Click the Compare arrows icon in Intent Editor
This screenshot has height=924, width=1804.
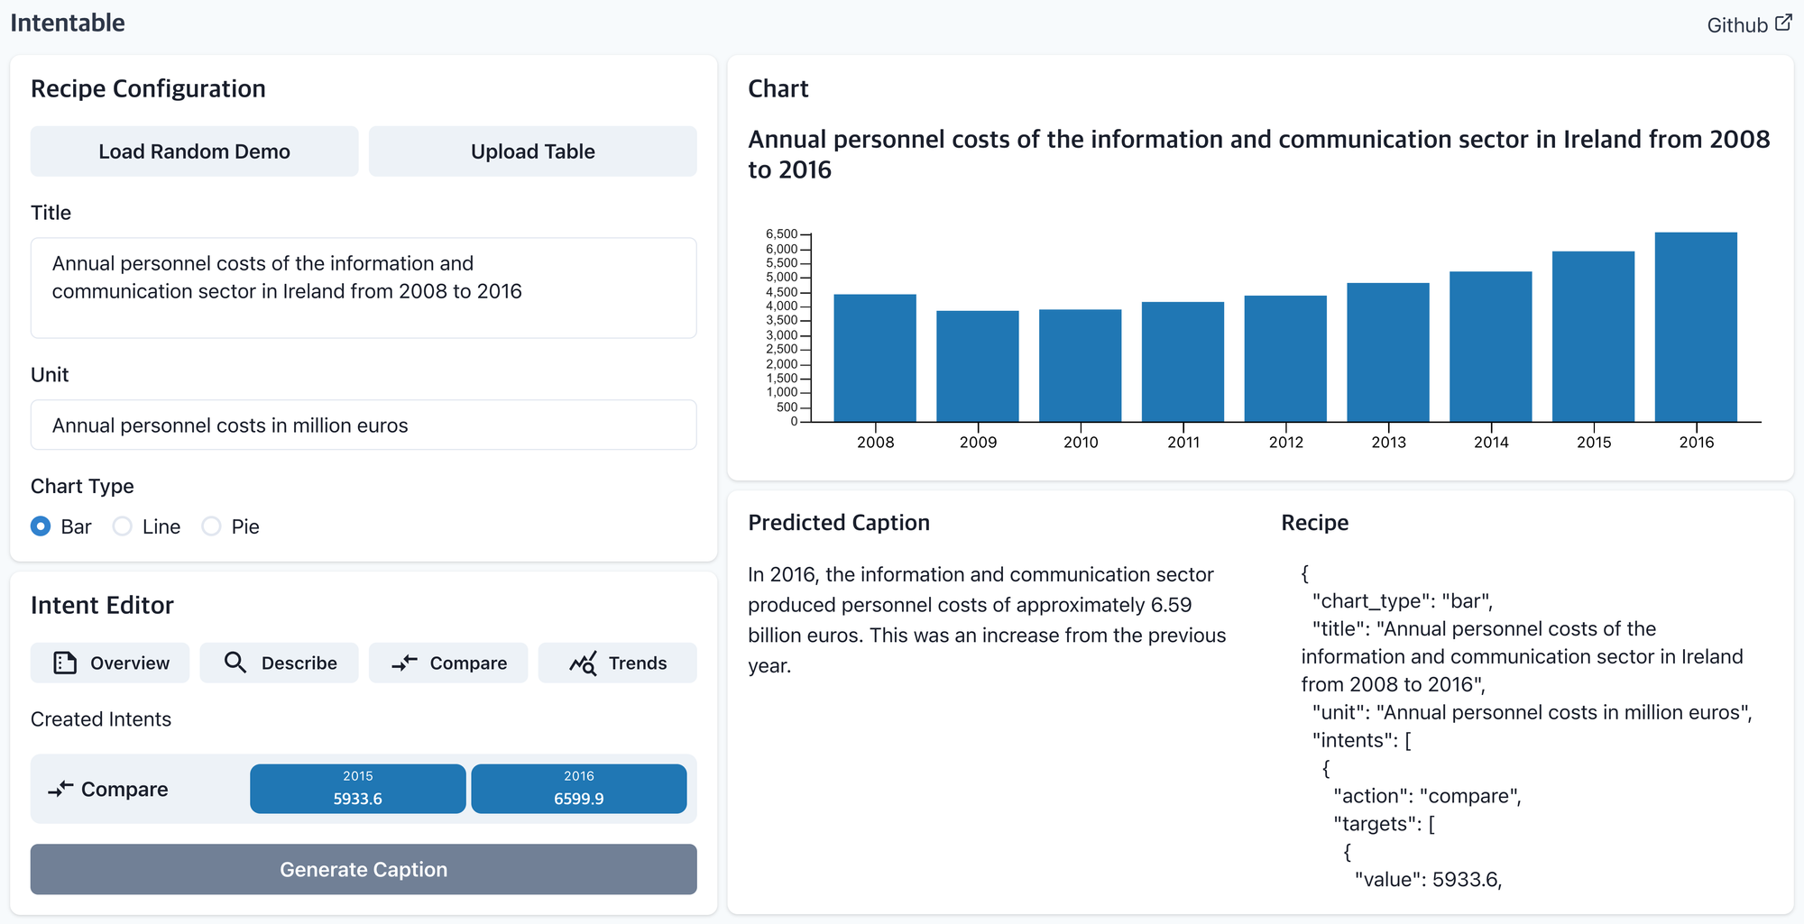pos(404,663)
